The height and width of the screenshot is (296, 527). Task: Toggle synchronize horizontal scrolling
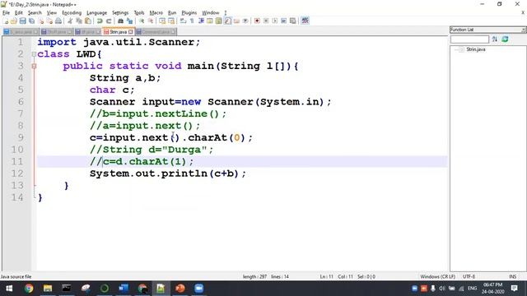pyautogui.click(x=171, y=21)
